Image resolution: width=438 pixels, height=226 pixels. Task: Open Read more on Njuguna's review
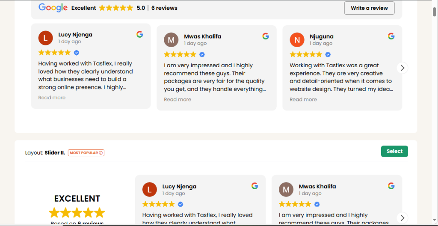click(x=303, y=99)
